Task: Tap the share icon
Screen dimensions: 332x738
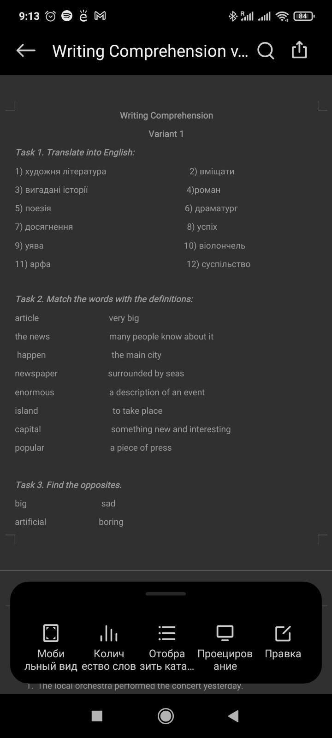Action: [299, 50]
